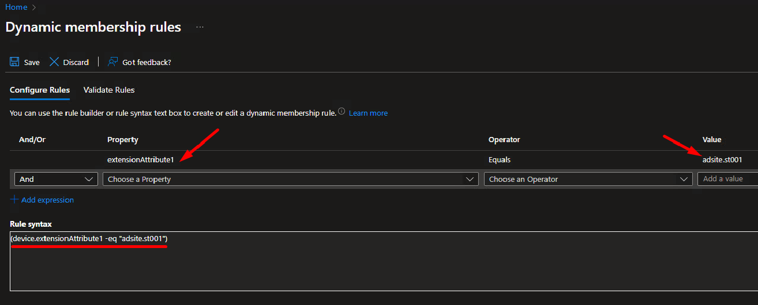Viewport: 758px width, 305px height.
Task: Select the extensionAttribute1 property cell
Action: (x=140, y=159)
